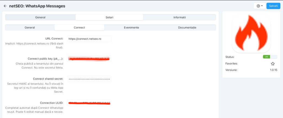Open the Informatii tab

click(180, 17)
